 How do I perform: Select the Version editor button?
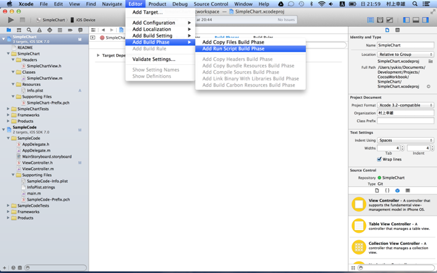pyautogui.click(x=389, y=20)
